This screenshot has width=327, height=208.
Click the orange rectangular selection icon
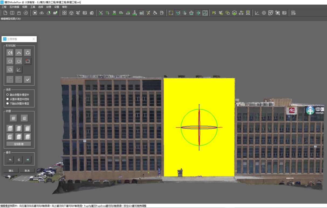[x=171, y=13]
